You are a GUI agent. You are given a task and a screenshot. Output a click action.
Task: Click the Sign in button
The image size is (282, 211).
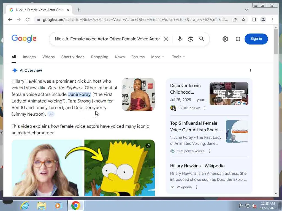(x=256, y=39)
